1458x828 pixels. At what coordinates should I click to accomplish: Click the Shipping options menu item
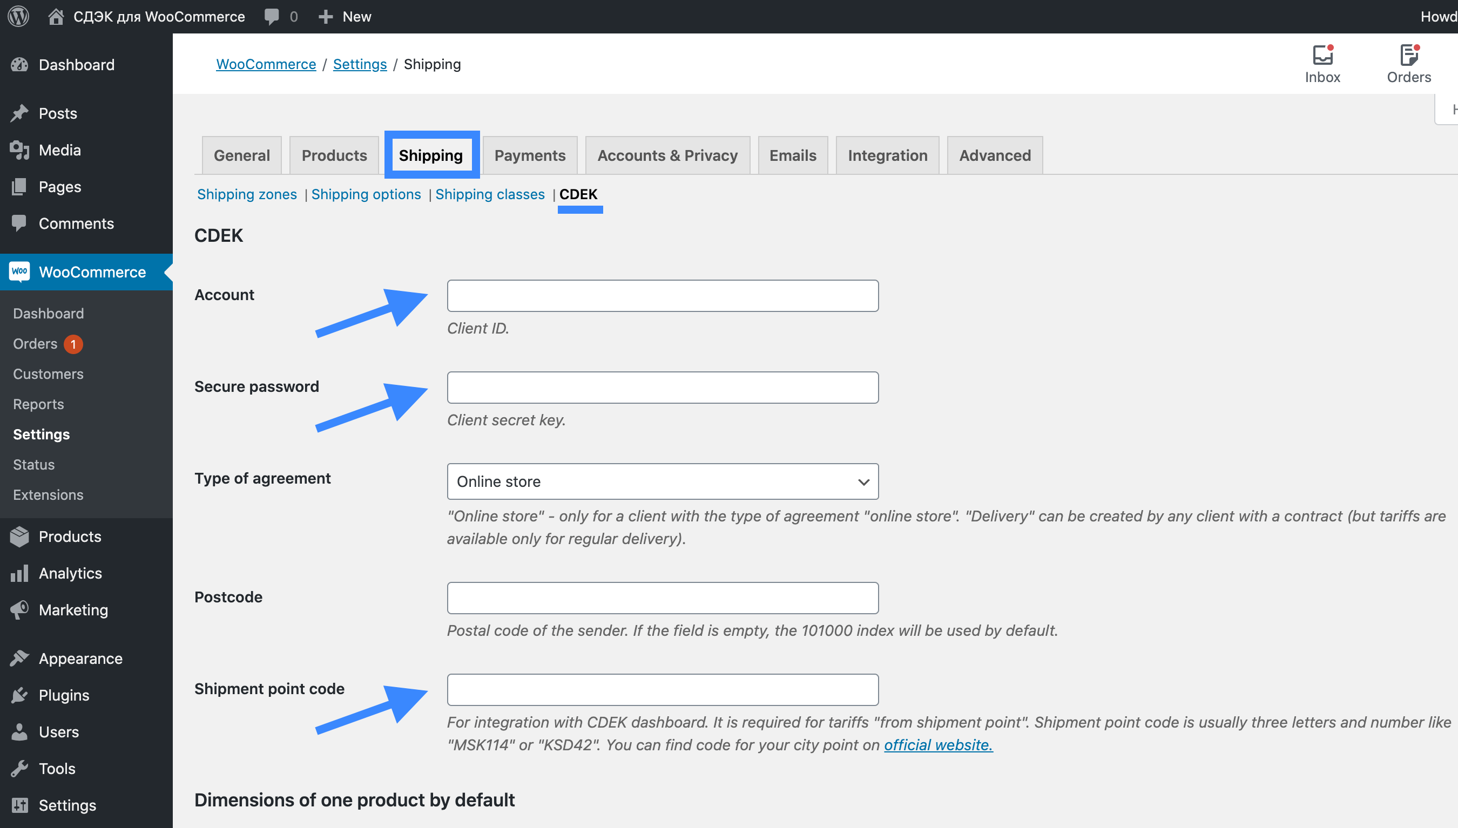pyautogui.click(x=366, y=193)
